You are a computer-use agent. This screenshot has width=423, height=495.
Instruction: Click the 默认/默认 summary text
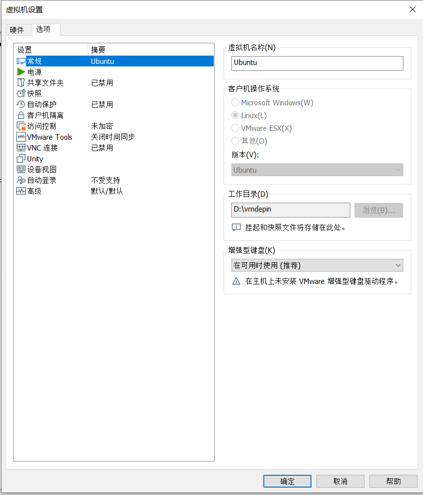tap(107, 191)
